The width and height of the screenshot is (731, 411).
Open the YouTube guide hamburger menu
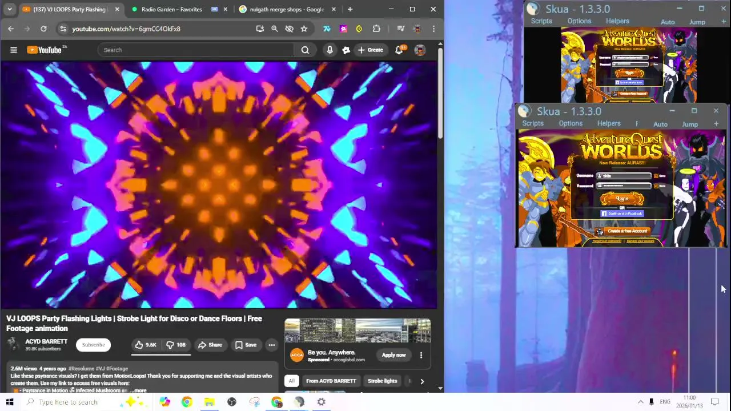(x=14, y=50)
